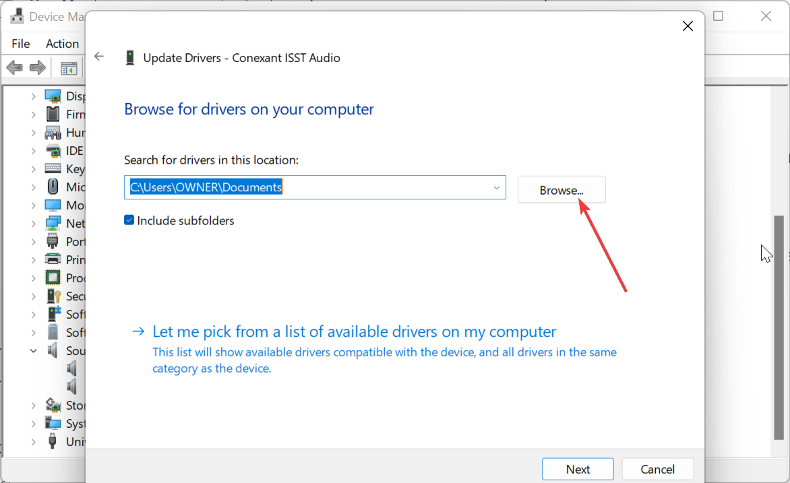The height and width of the screenshot is (483, 790).
Task: Select the second audio device speaker under Sound
Action: (x=72, y=387)
